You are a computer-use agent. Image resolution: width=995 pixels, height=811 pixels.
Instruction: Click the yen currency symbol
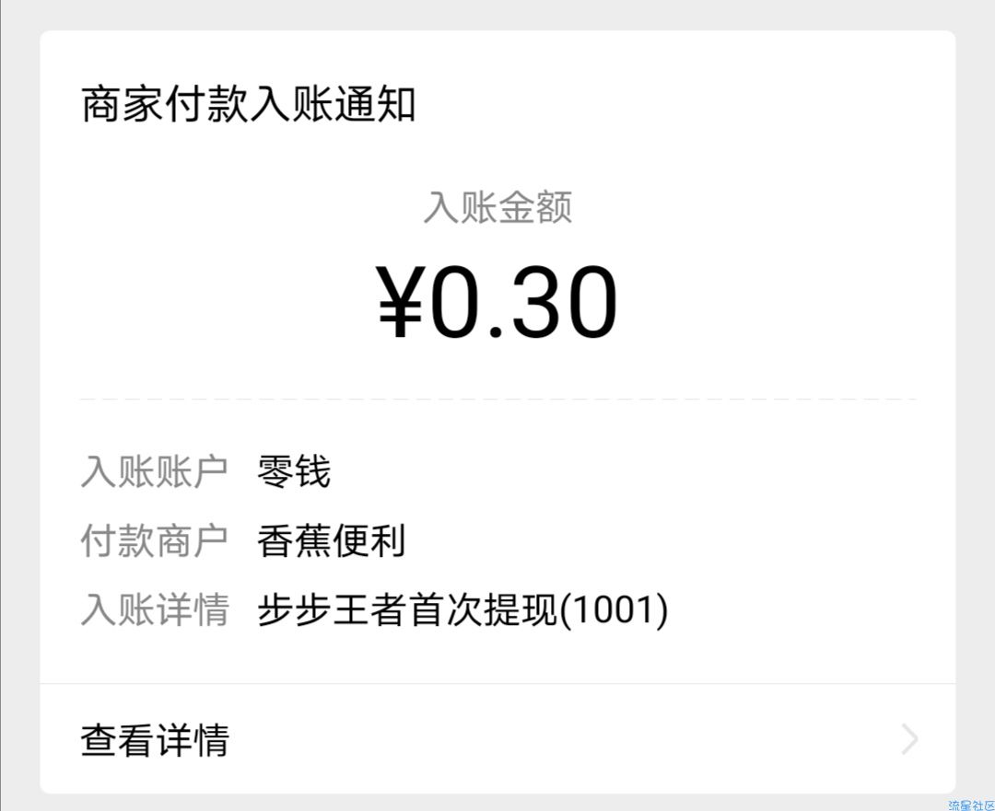click(x=401, y=303)
